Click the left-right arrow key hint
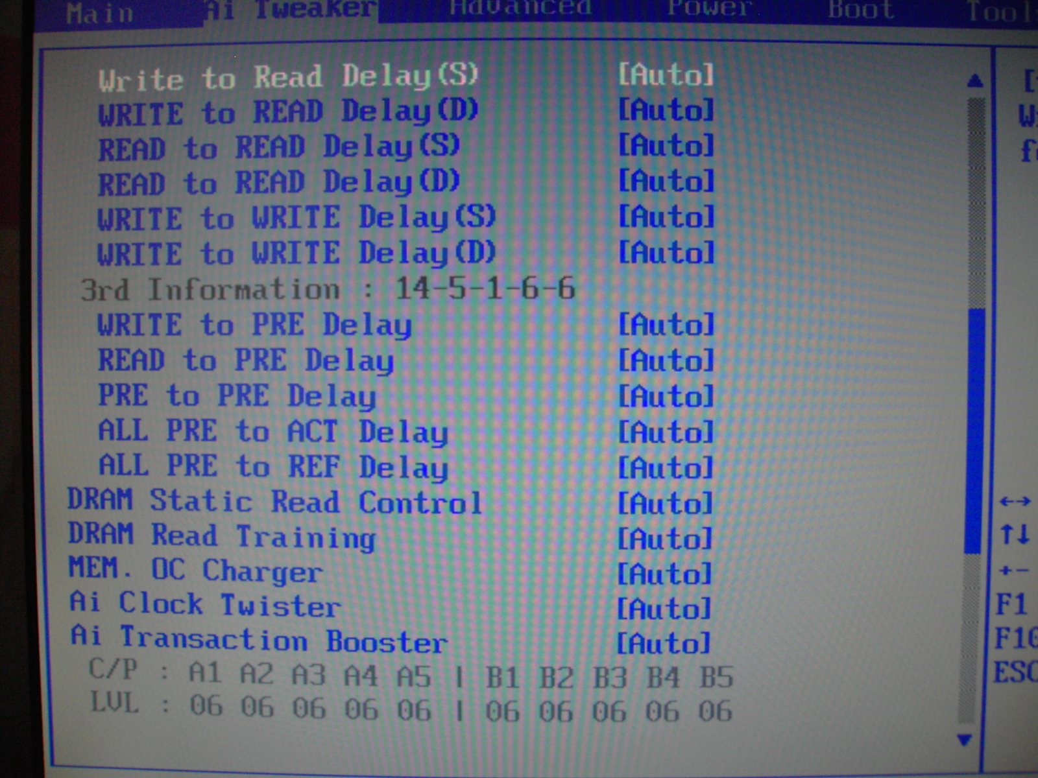 [1015, 501]
